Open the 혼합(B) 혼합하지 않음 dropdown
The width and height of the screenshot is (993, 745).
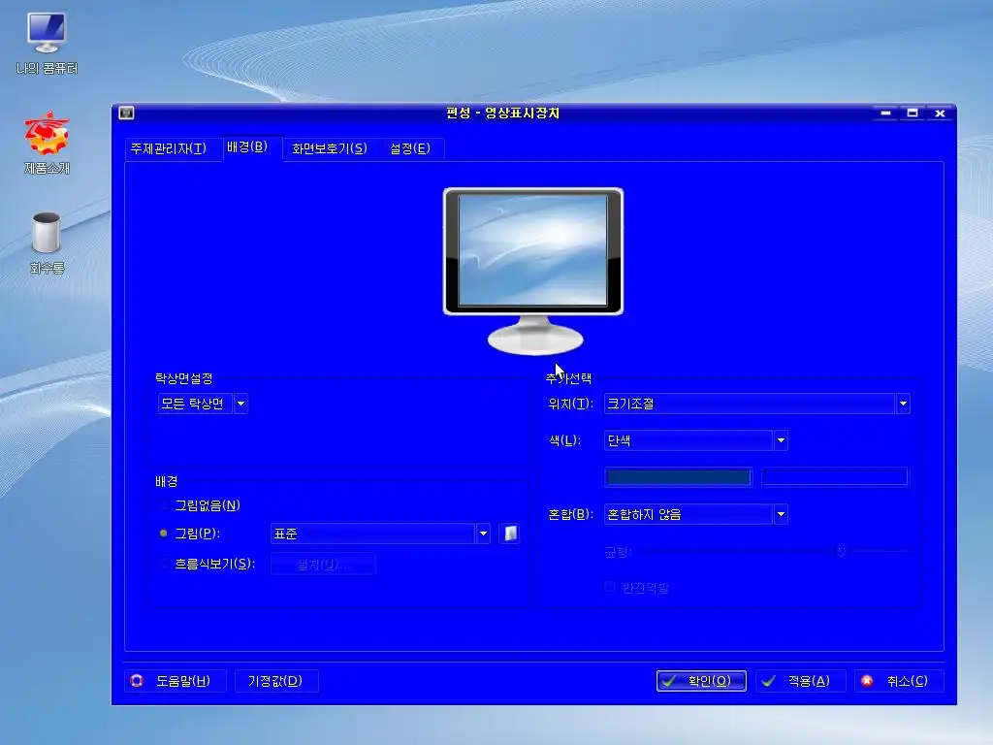pos(696,514)
